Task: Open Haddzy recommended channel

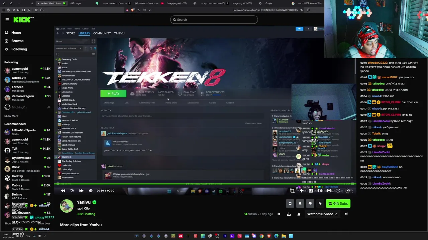Action: point(27,178)
